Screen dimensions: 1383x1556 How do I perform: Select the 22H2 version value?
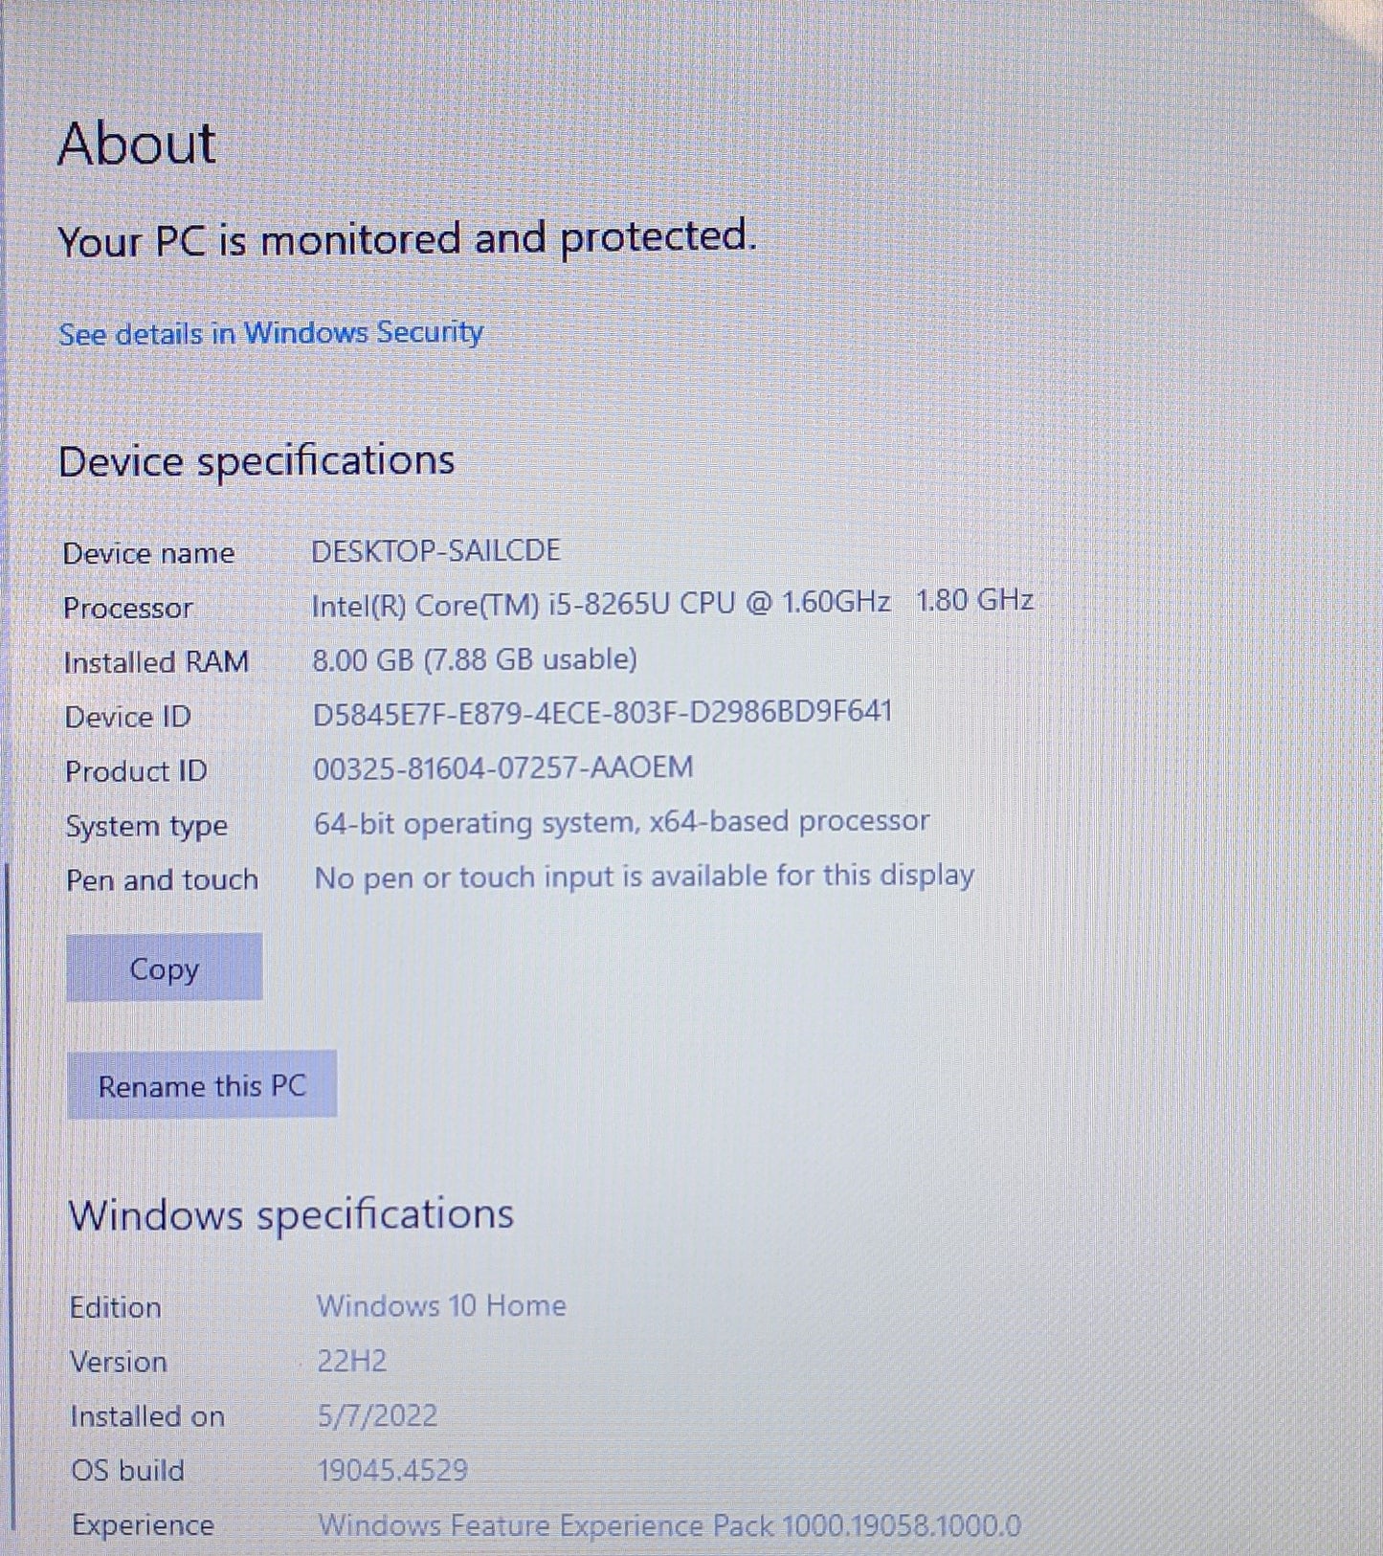(351, 1360)
